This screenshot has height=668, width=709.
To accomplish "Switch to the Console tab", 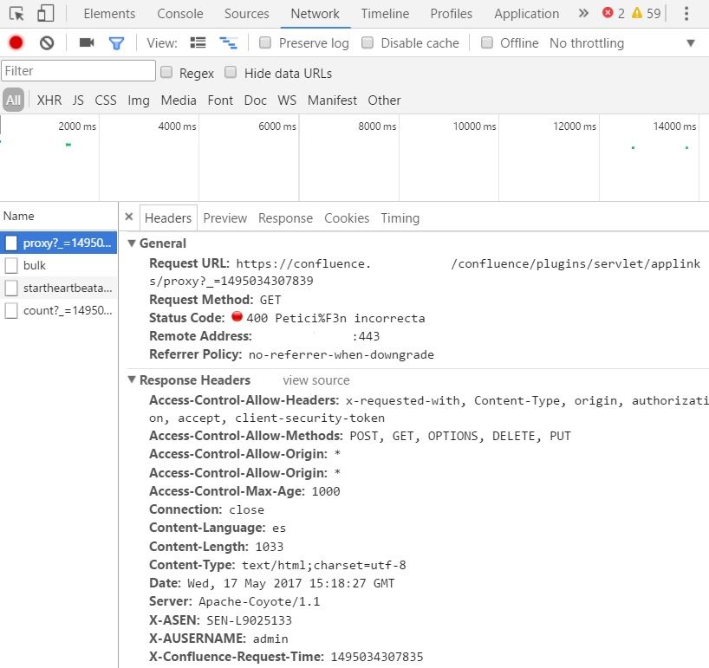I will [x=180, y=14].
